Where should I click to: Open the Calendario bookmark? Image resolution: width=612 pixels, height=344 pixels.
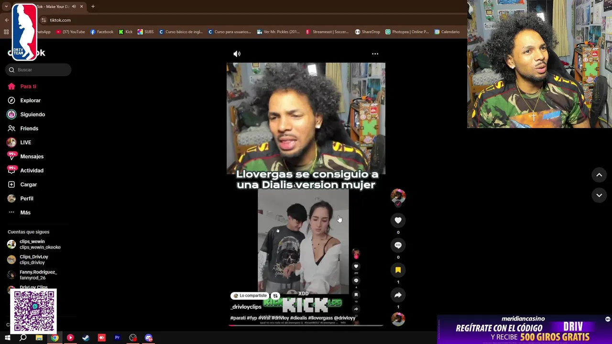point(447,32)
